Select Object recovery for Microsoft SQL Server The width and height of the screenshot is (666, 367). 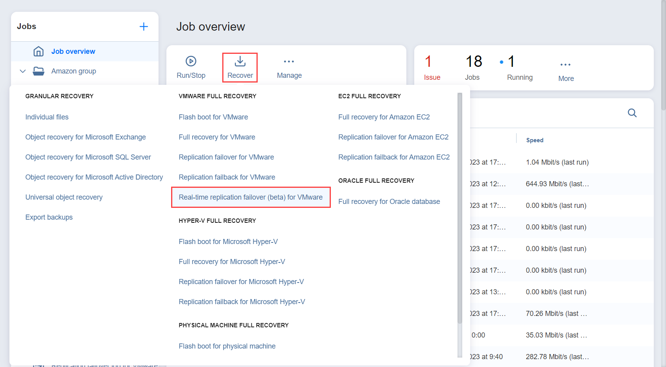pyautogui.click(x=88, y=157)
